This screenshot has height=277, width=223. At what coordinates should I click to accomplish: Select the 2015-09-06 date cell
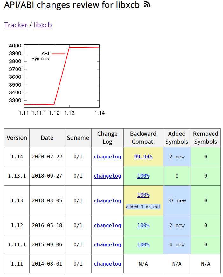tap(47, 245)
